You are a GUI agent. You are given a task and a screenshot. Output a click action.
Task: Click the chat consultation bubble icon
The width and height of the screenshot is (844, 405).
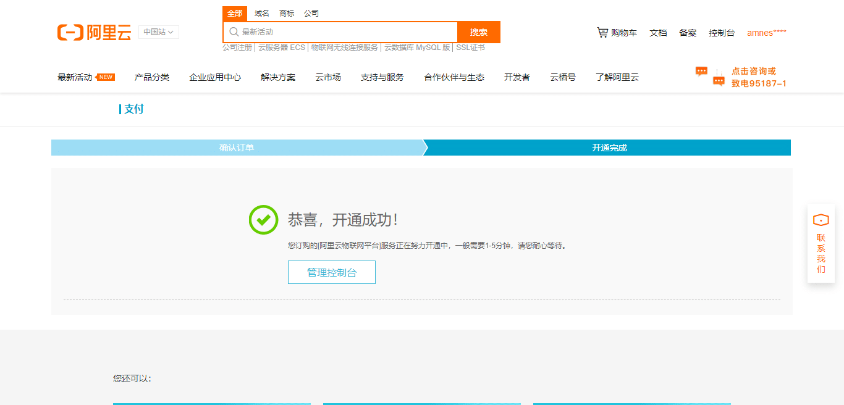pyautogui.click(x=701, y=71)
